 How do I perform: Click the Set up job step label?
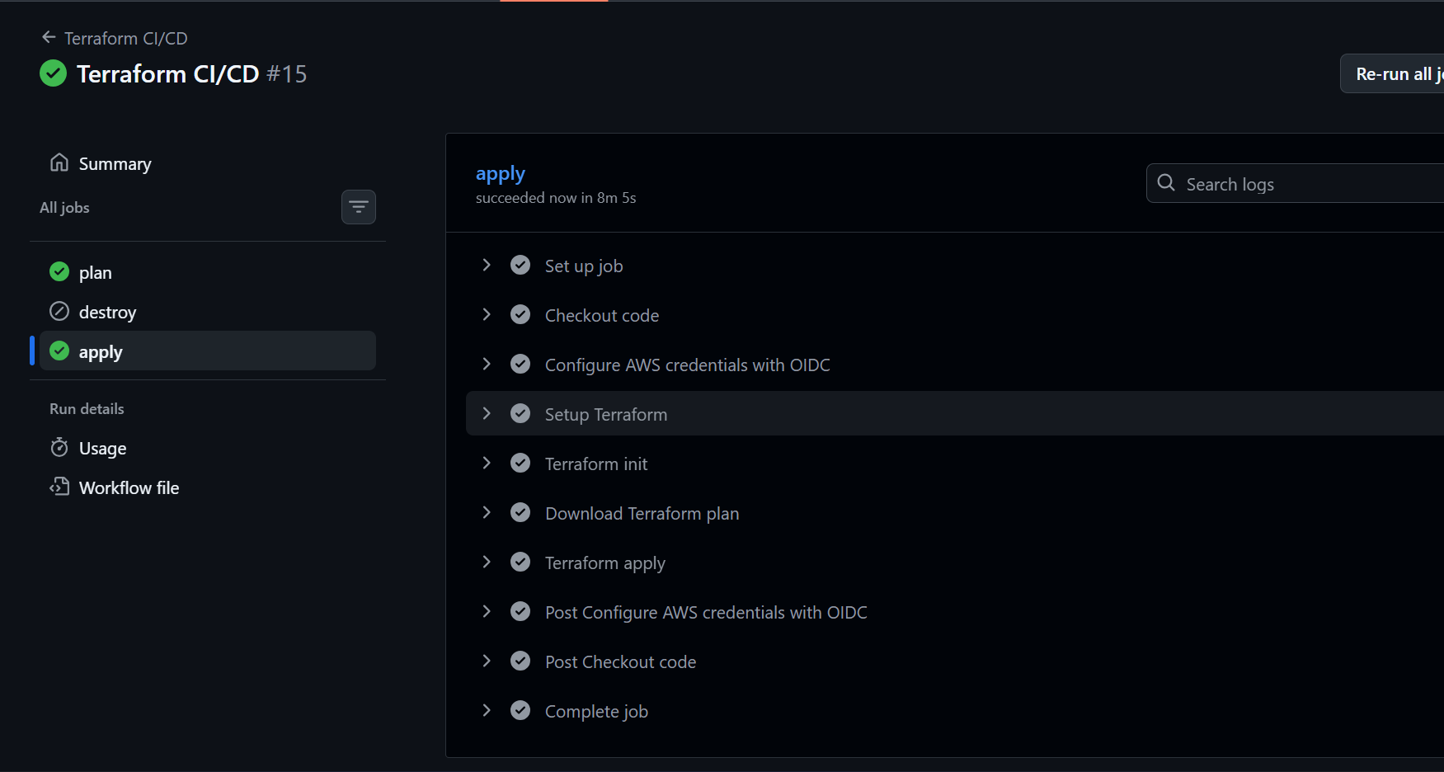point(584,266)
